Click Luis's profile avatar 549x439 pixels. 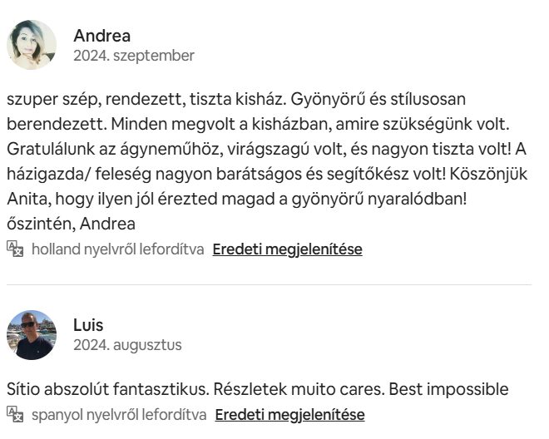tap(32, 334)
